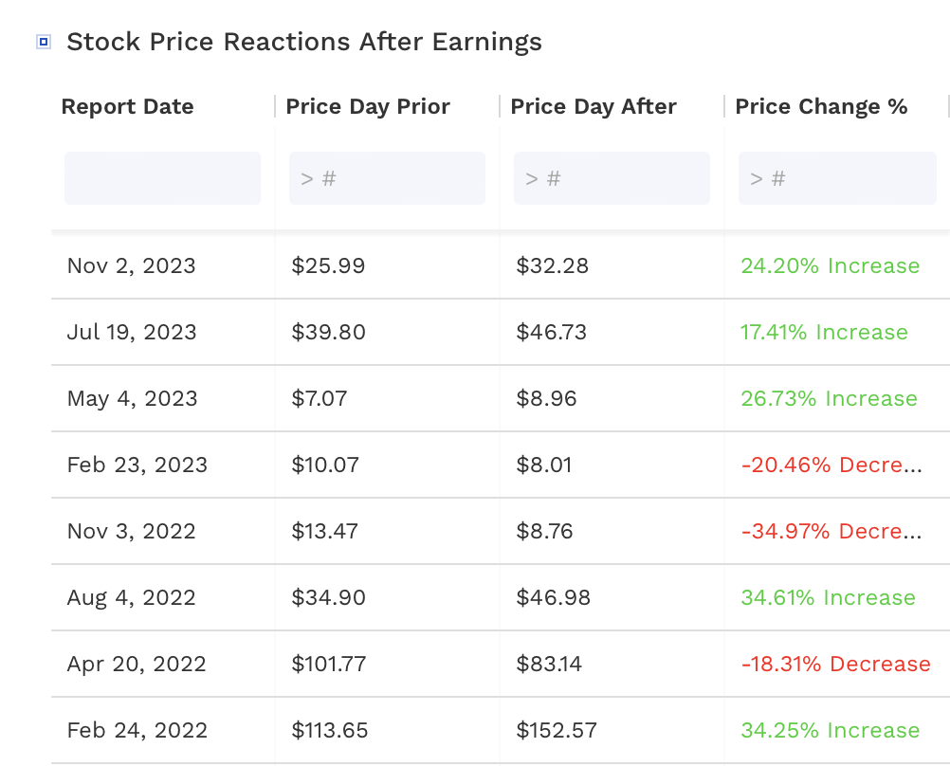Click the Price Day After numeric filter box
The width and height of the screenshot is (950, 766).
point(612,177)
